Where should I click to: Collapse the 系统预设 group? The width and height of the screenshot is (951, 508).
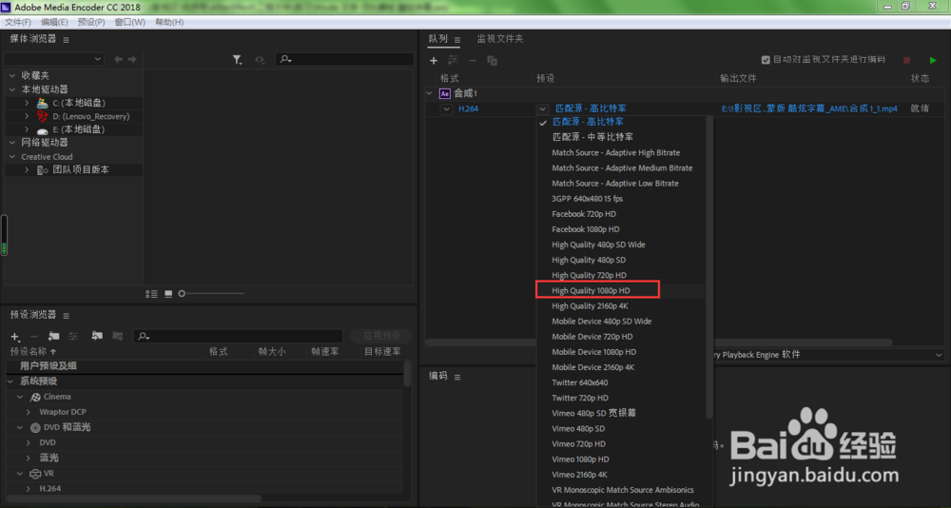(x=10, y=381)
